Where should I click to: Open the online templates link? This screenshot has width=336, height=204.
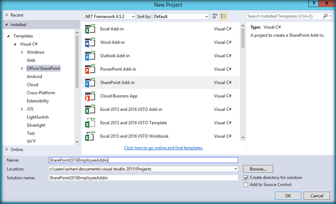164,148
